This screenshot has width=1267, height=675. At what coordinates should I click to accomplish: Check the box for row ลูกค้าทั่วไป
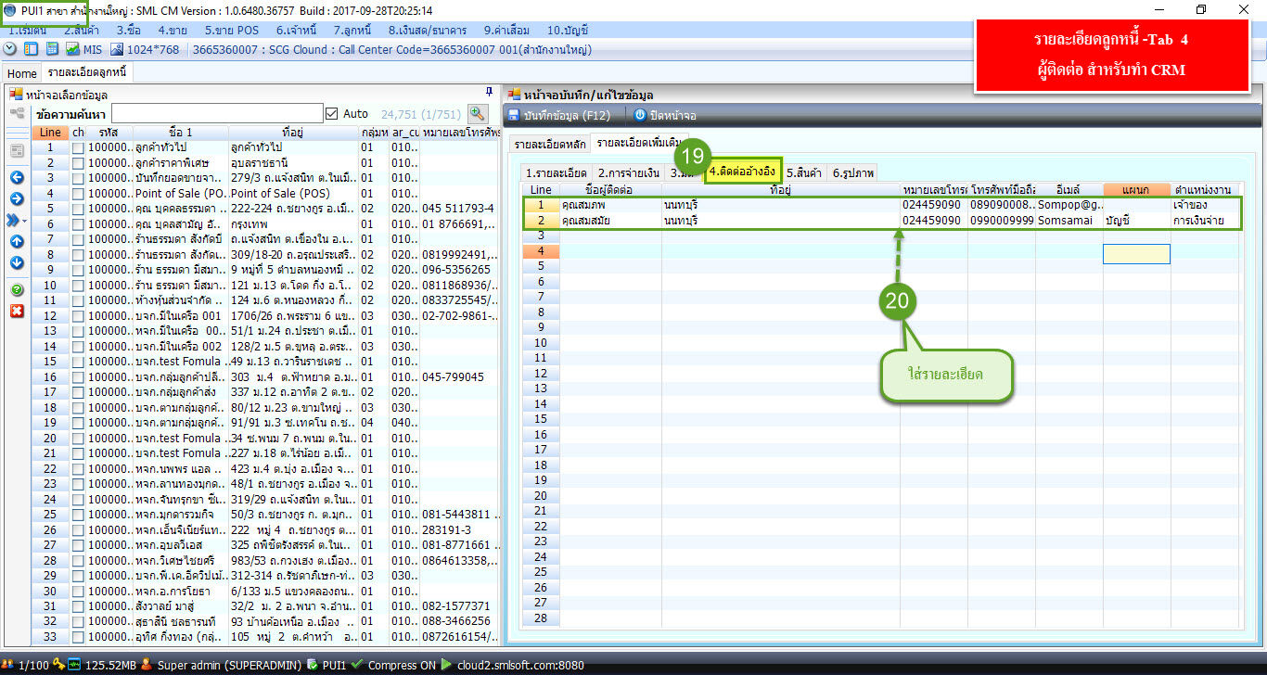tap(79, 147)
